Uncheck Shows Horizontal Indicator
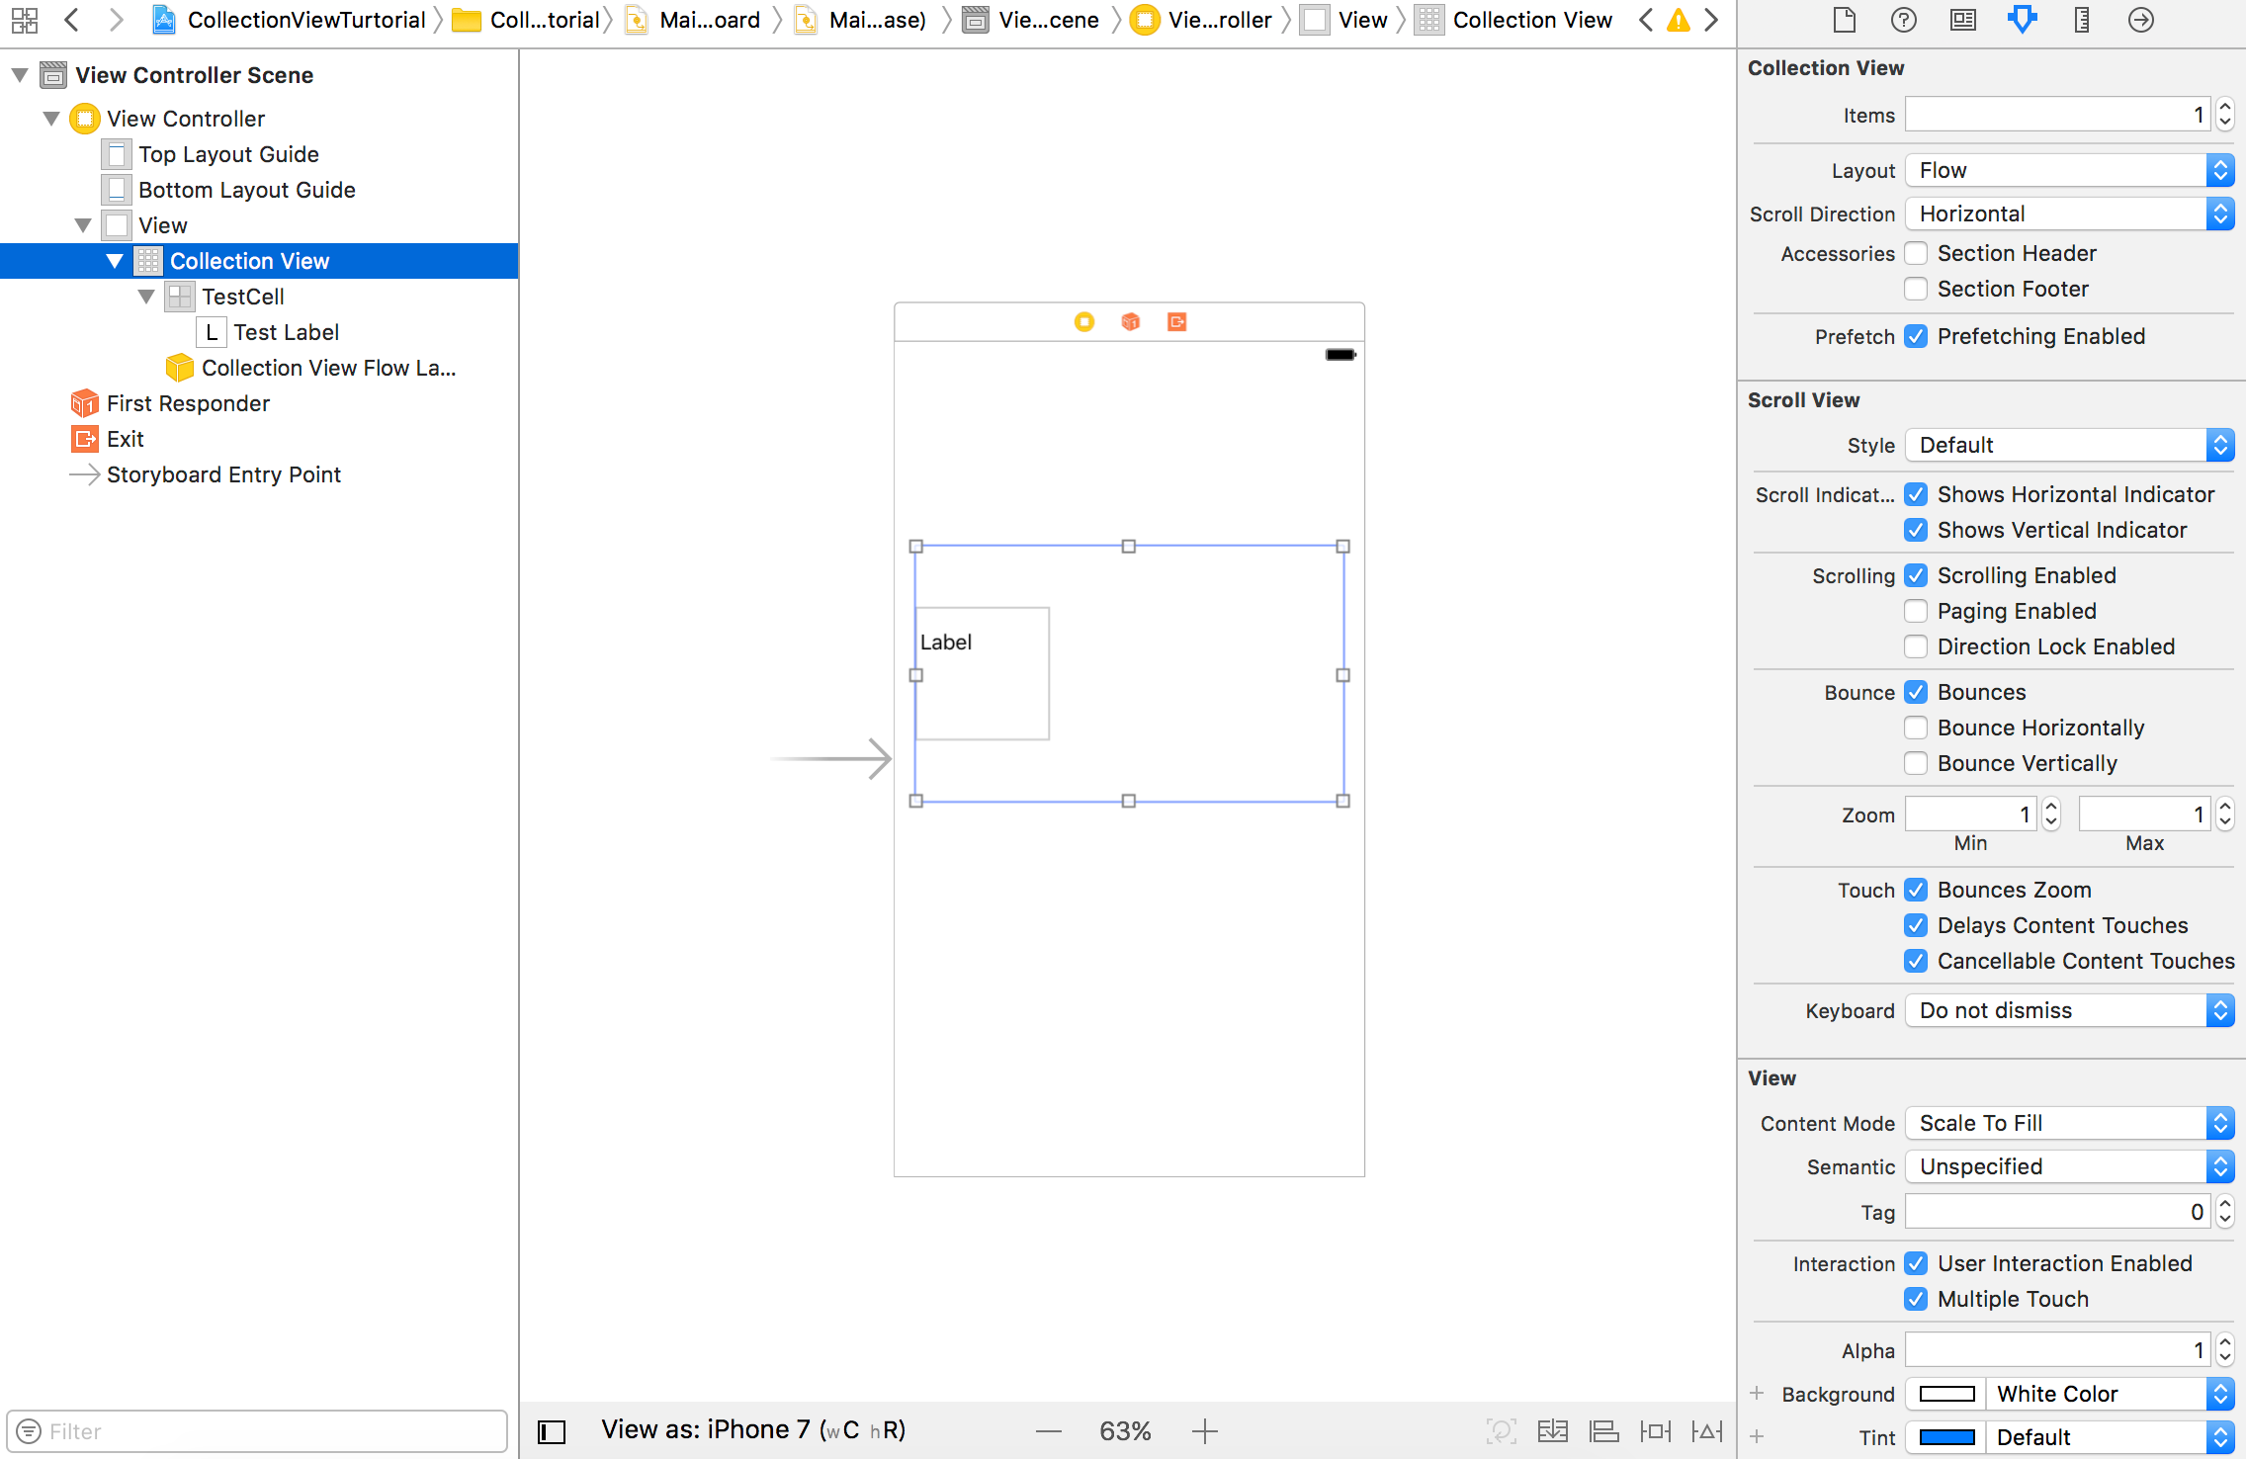Screen dimensions: 2246x1459 [1916, 495]
